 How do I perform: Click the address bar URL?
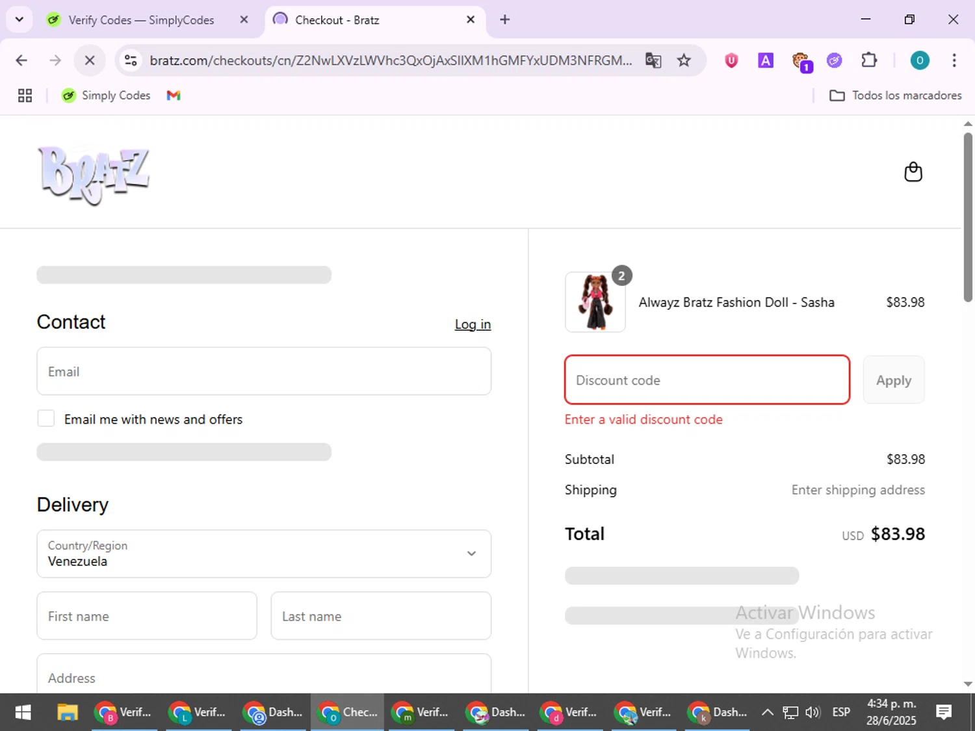pyautogui.click(x=391, y=60)
